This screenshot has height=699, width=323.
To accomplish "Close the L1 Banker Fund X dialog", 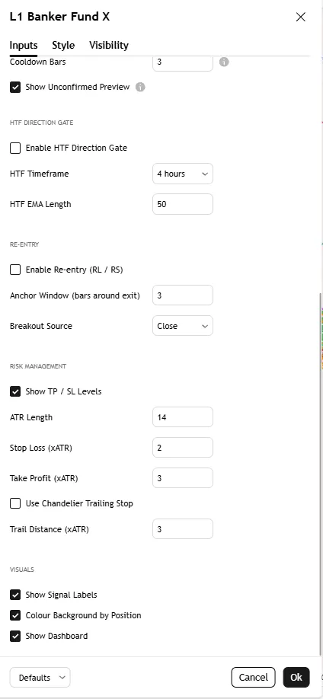I will [301, 17].
